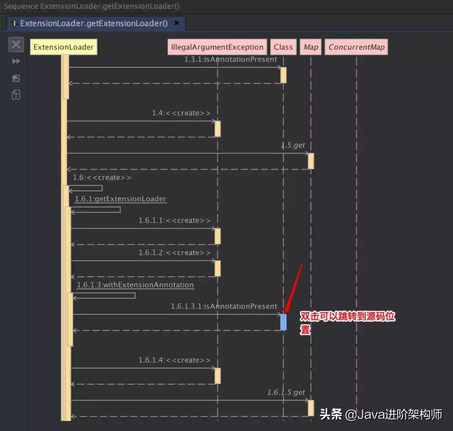Click the activation bar for 1.6.1.4 create
Viewport: 453px width, 431px height.
tap(218, 376)
